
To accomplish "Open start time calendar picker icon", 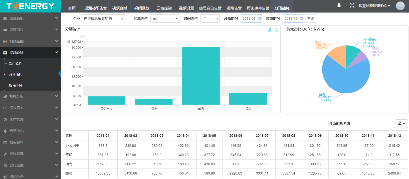I will (259, 18).
